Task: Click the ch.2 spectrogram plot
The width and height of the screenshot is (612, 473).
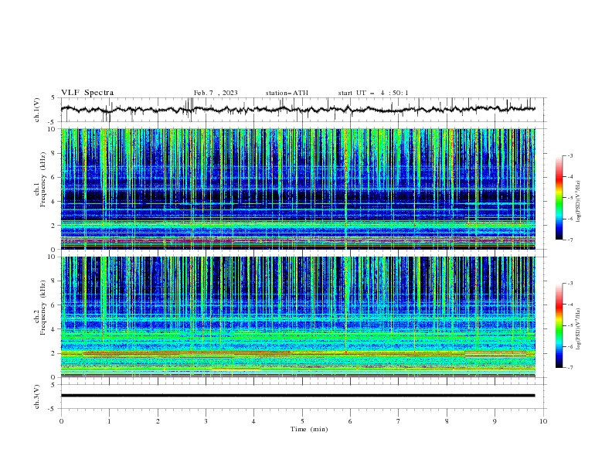Action: point(298,317)
